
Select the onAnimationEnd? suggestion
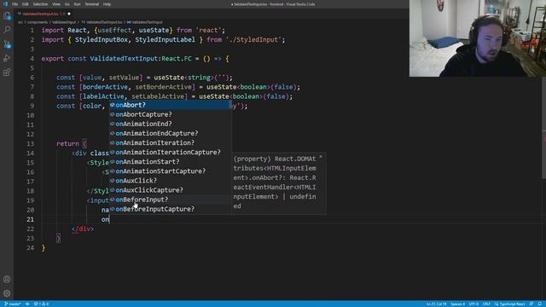(171, 124)
